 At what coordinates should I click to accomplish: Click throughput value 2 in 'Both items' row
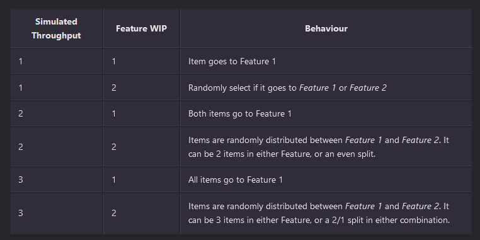tap(21, 114)
